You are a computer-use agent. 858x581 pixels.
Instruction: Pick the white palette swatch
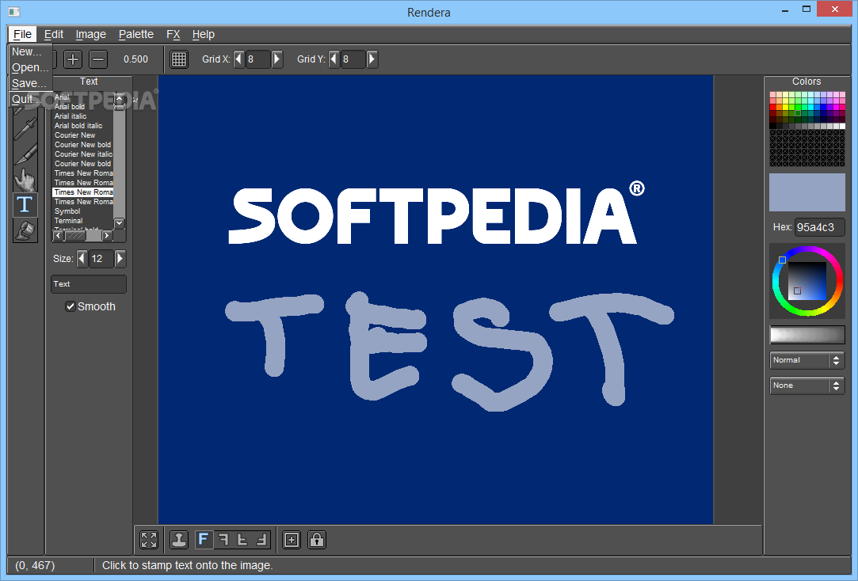click(x=842, y=127)
